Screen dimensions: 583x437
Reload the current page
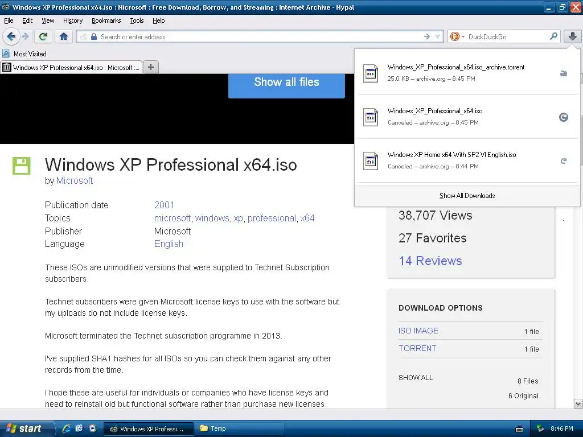43,36
